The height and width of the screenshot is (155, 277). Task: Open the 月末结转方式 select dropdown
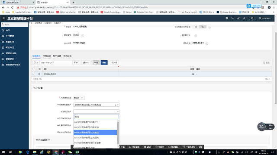(x=79, y=98)
